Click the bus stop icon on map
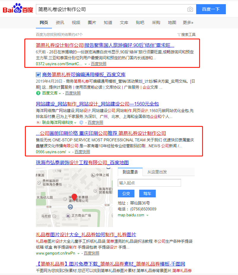The width and height of the screenshot is (238, 275). click(x=70, y=207)
